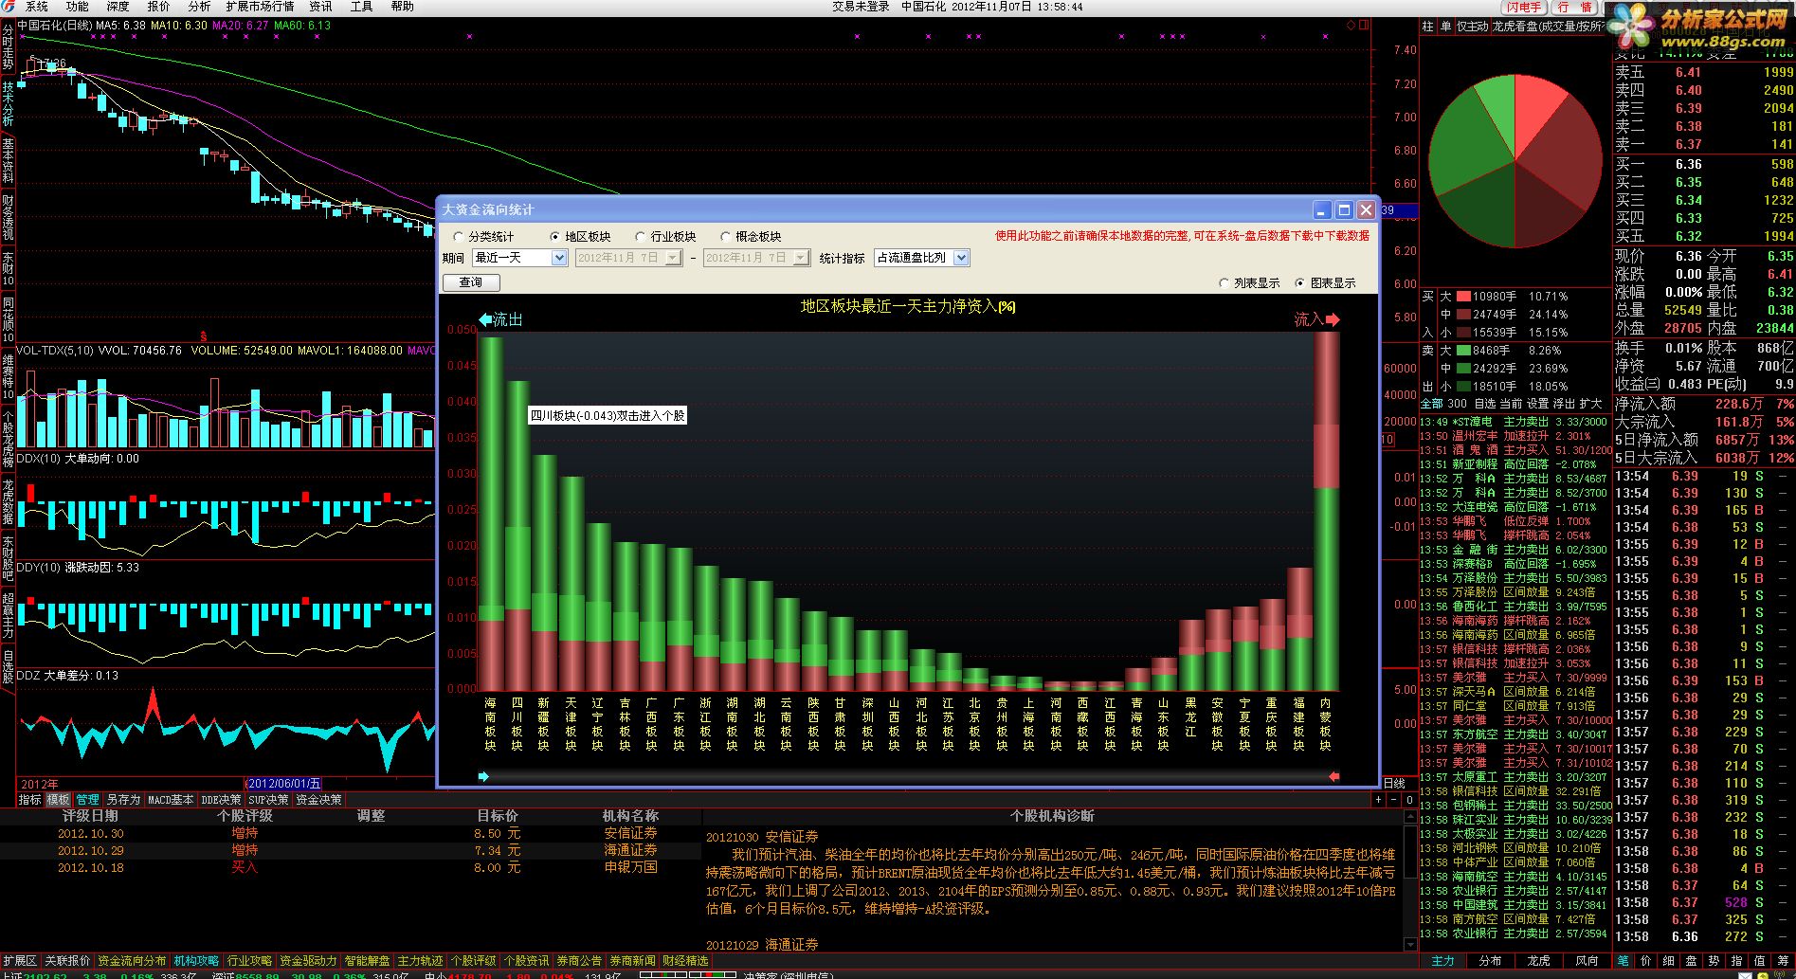Open the 智能解盘 bottom tab
The width and height of the screenshot is (1796, 979).
coord(367,961)
